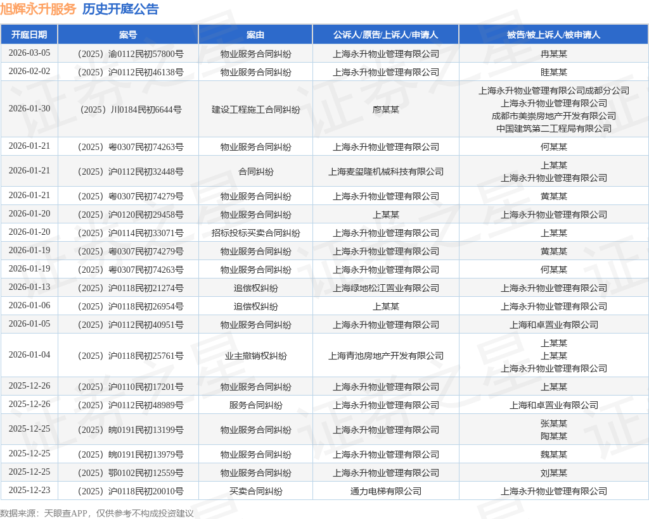Select case number 皖0191民初13199号
The height and width of the screenshot is (519, 649).
(x=131, y=430)
